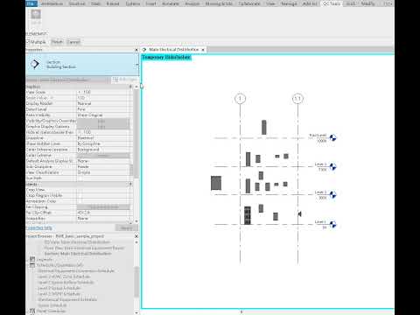Click the Section type icon in Properties
420x315 pixels.
pos(35,64)
